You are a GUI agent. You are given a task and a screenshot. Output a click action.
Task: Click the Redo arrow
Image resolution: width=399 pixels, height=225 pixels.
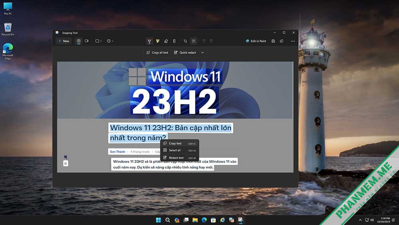click(211, 41)
